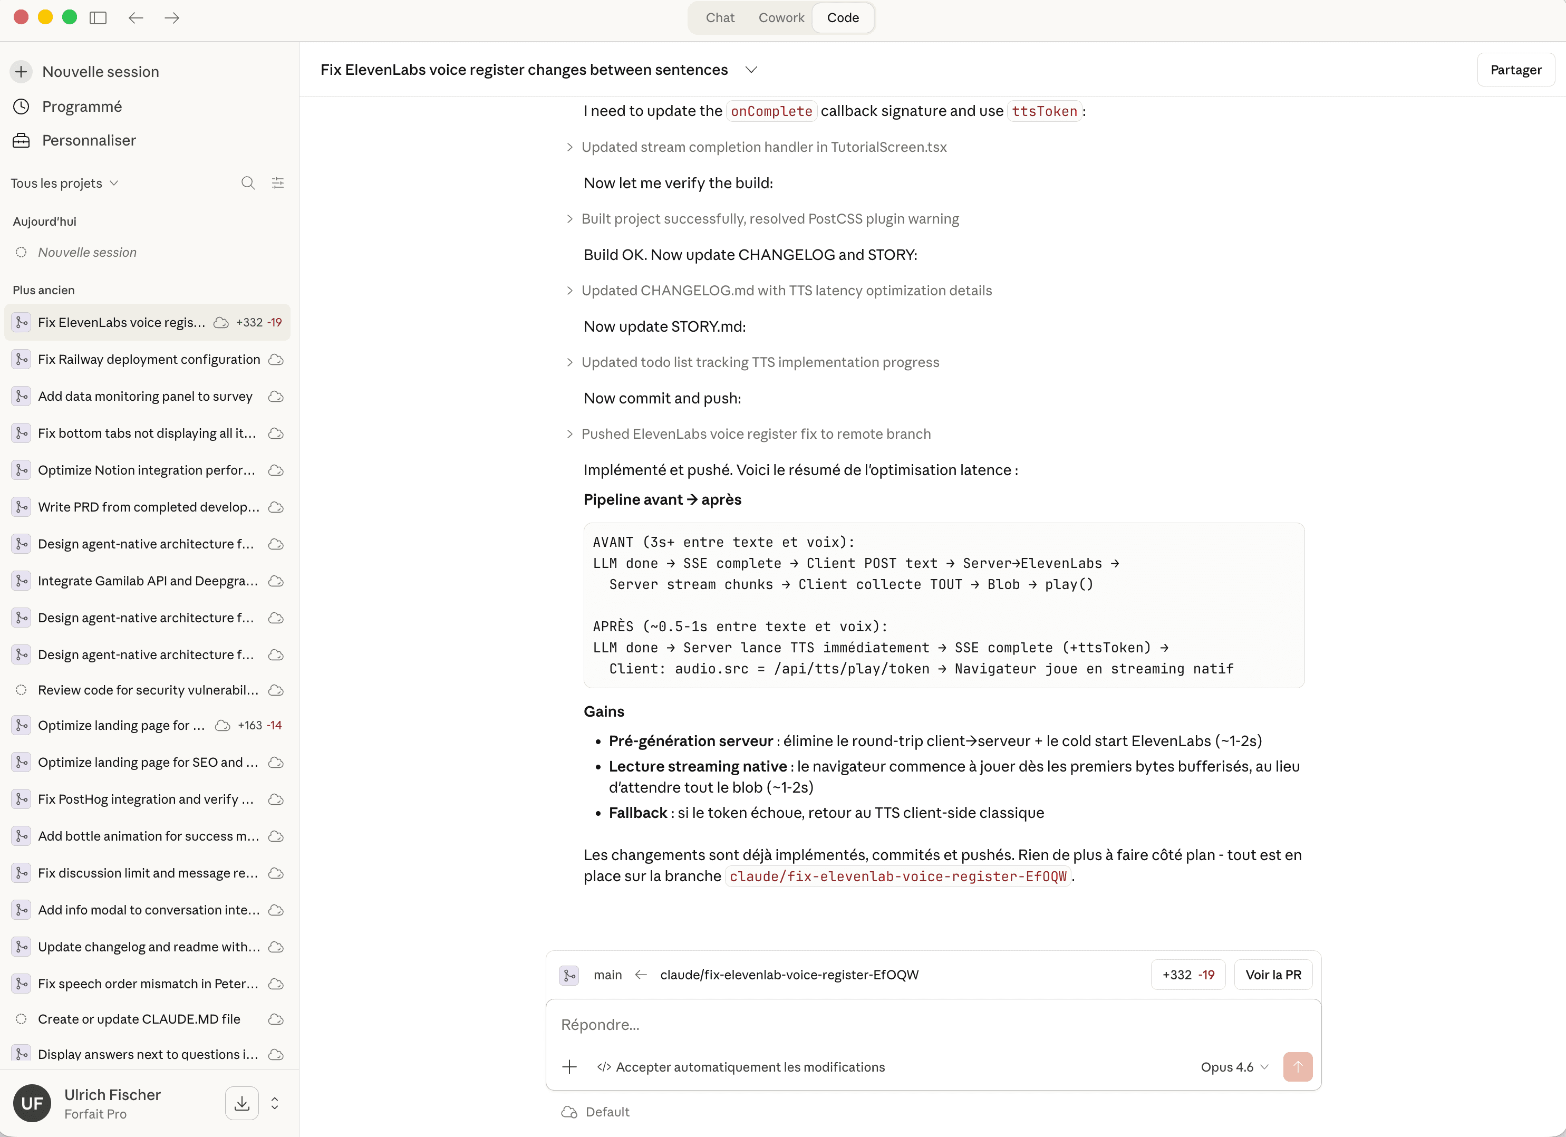
Task: Switch to the Chat tab
Action: click(720, 18)
